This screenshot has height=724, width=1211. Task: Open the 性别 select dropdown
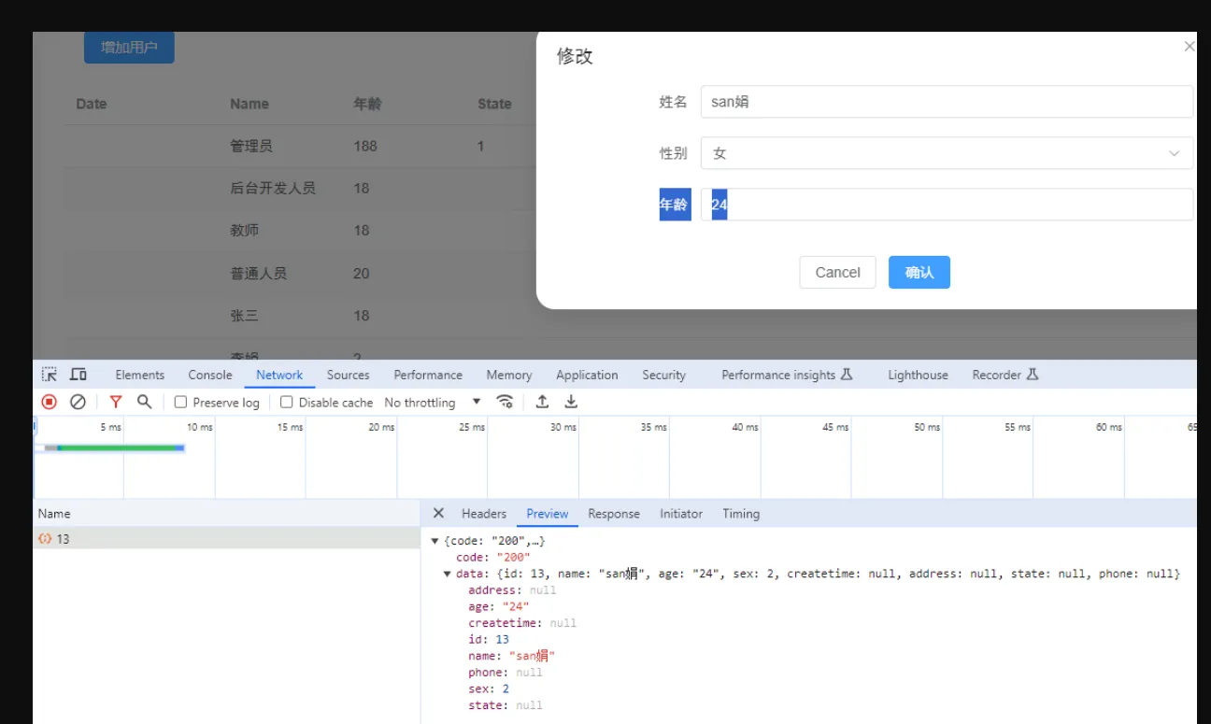947,153
